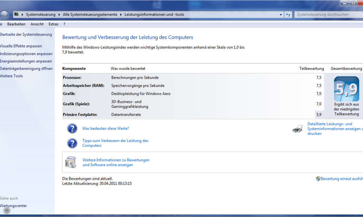Expand arrow after Systemsteuerung breadcrumb

59,14
